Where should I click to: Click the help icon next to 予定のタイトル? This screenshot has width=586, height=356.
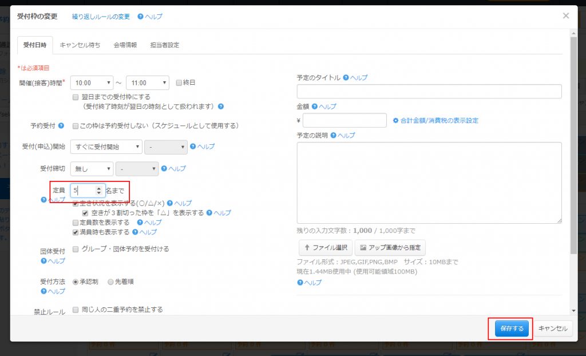click(346, 77)
